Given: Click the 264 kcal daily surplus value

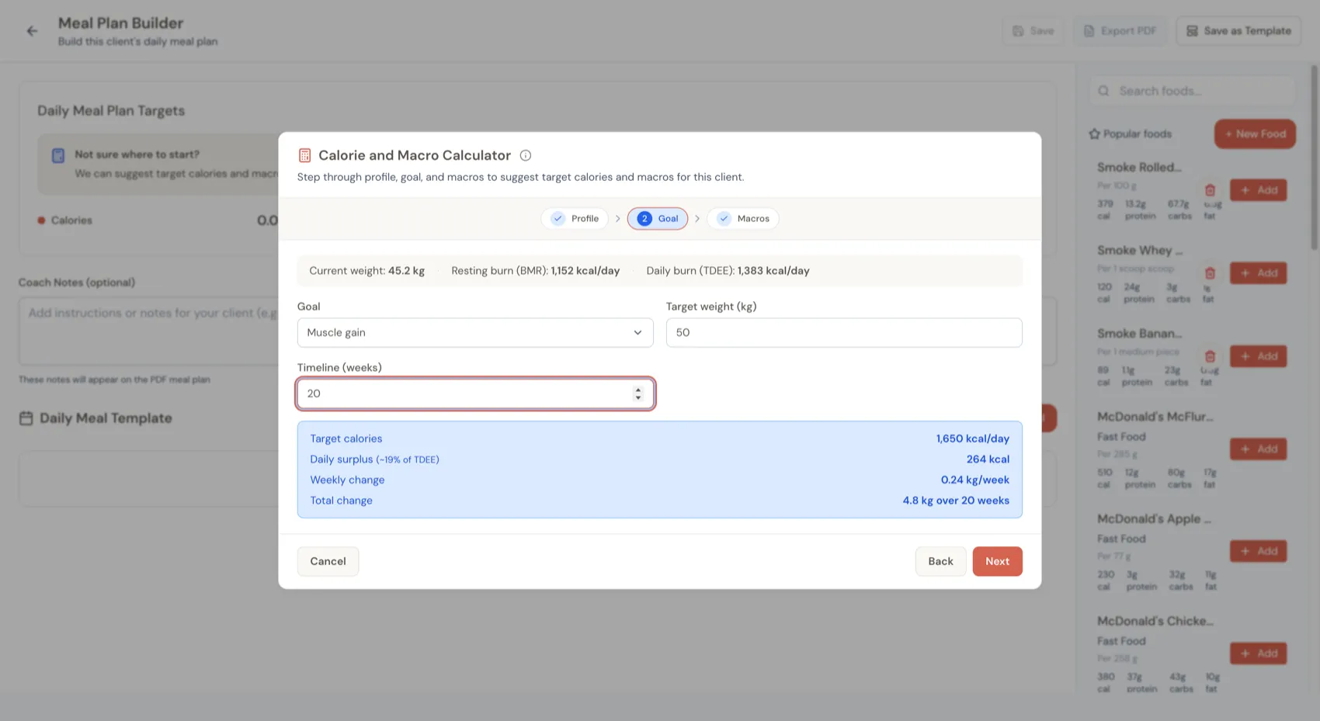Looking at the screenshot, I should pyautogui.click(x=988, y=459).
